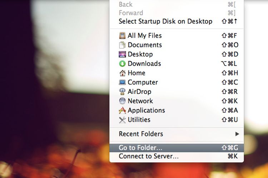Expand the Recent Folders submenu arrow
Image resolution: width=268 pixels, height=178 pixels.
237,134
